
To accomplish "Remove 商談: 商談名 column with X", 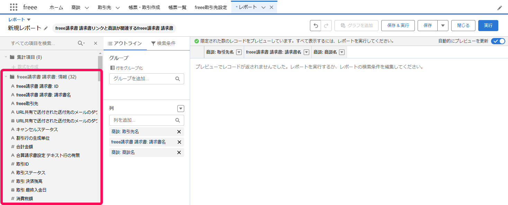I will click(x=179, y=152).
